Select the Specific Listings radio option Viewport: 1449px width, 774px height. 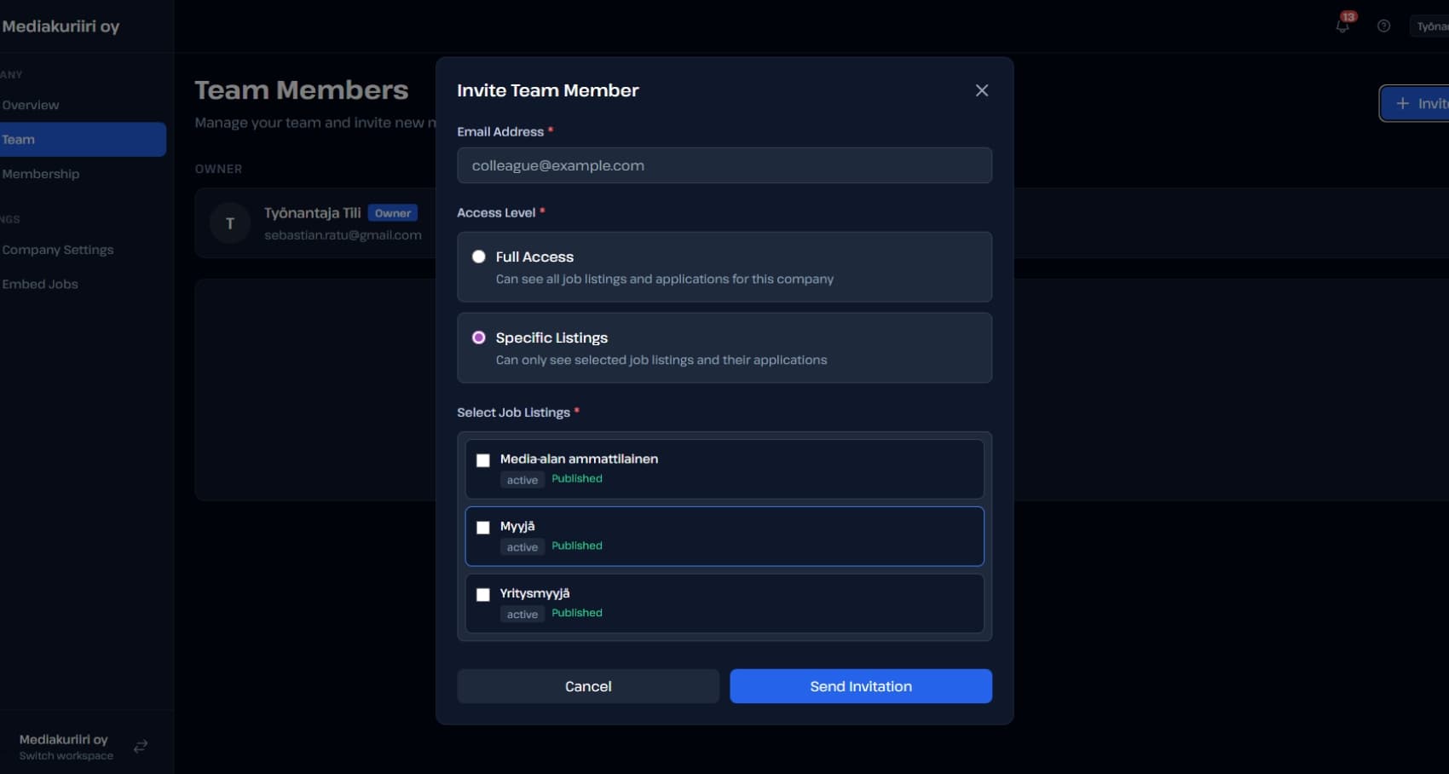pyautogui.click(x=479, y=338)
